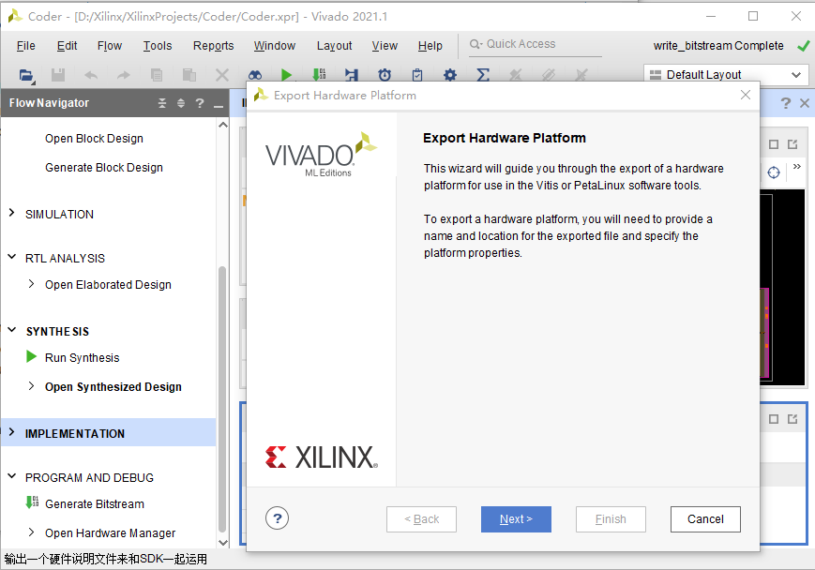Click Cancel in the export wizard

point(705,519)
